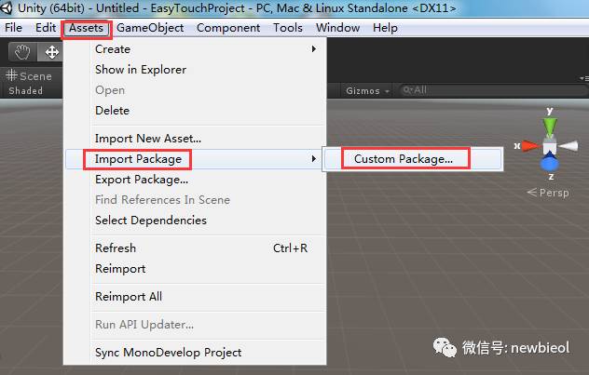Open the GameObject menu
The width and height of the screenshot is (589, 375).
tap(150, 28)
